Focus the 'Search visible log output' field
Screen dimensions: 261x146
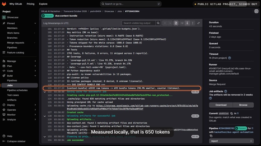click(x=139, y=23)
